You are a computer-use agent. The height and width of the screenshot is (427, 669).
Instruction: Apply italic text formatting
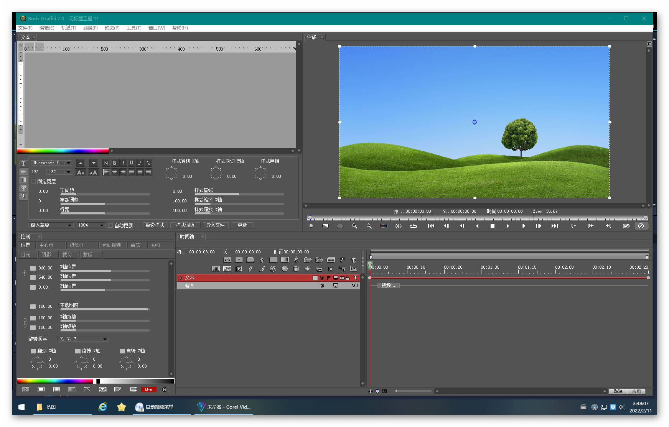pyautogui.click(x=123, y=163)
